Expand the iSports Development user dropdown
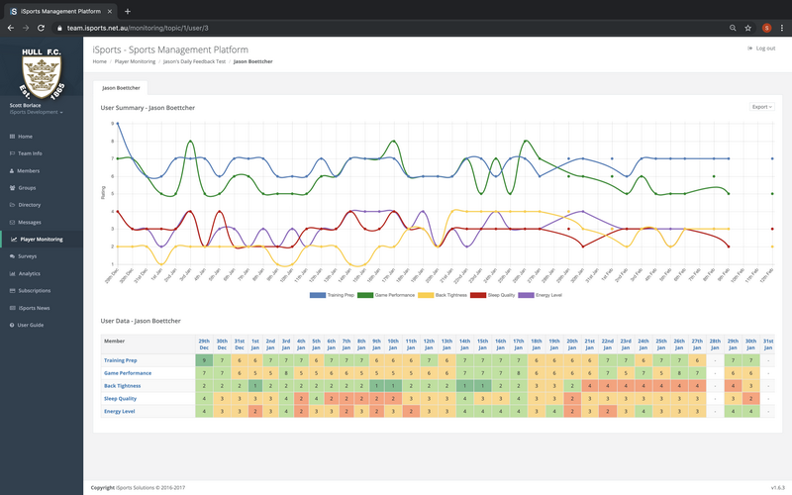The height and width of the screenshot is (495, 792). click(x=36, y=112)
